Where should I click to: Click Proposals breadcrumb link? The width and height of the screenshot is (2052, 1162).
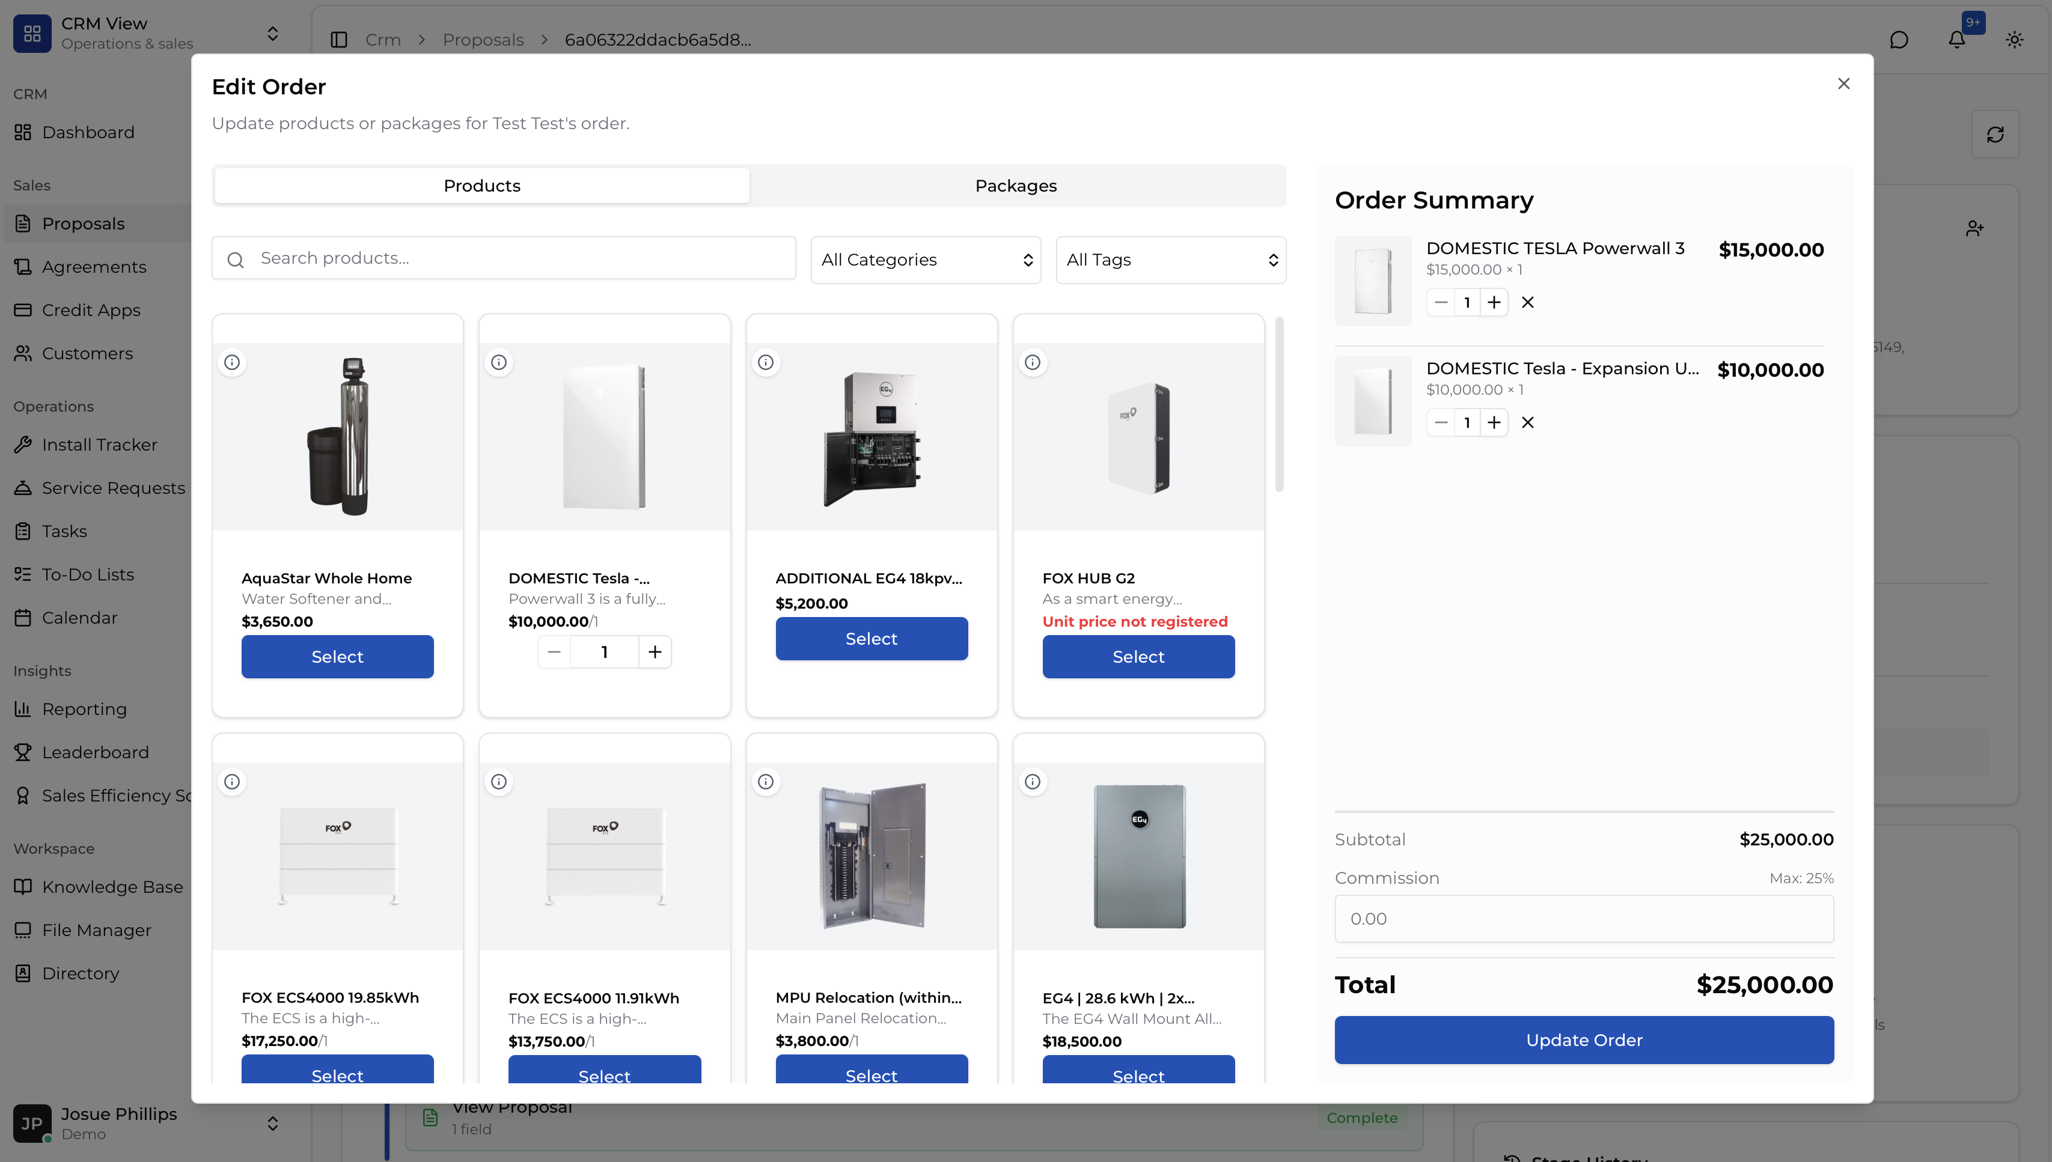[483, 40]
